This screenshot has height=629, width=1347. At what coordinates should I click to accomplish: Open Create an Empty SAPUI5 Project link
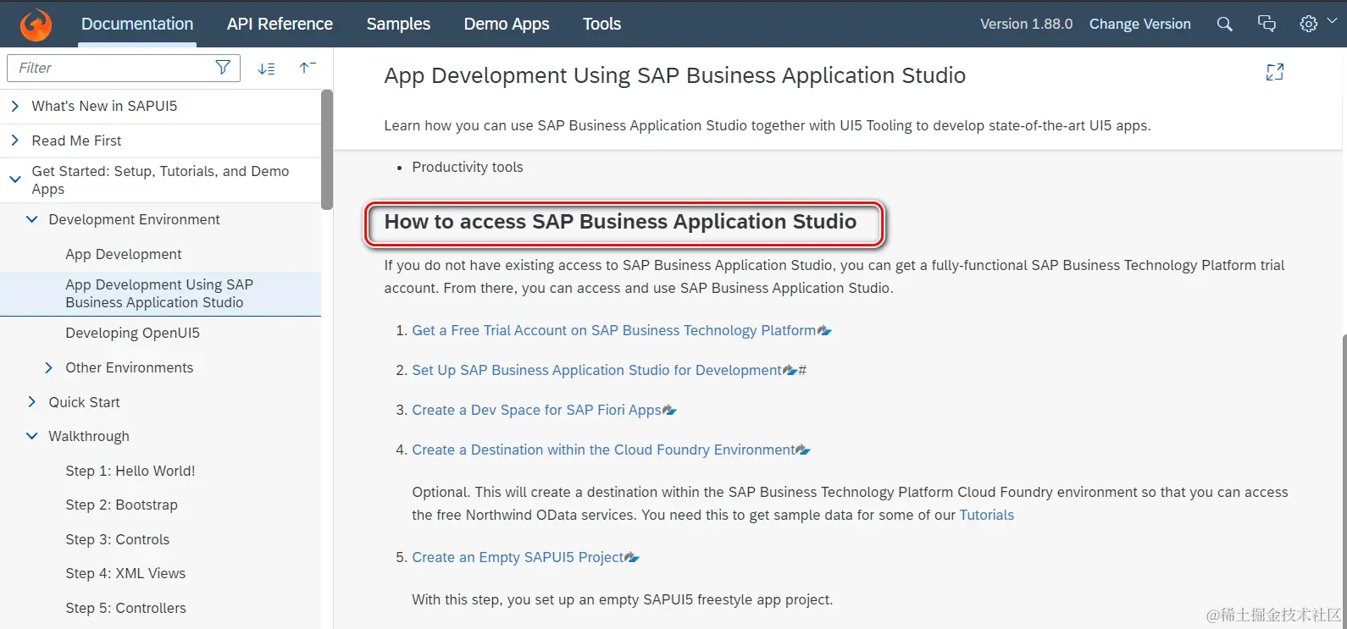pos(518,557)
